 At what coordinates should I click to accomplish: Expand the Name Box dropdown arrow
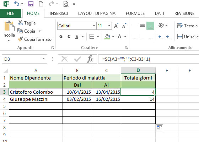click(43, 59)
